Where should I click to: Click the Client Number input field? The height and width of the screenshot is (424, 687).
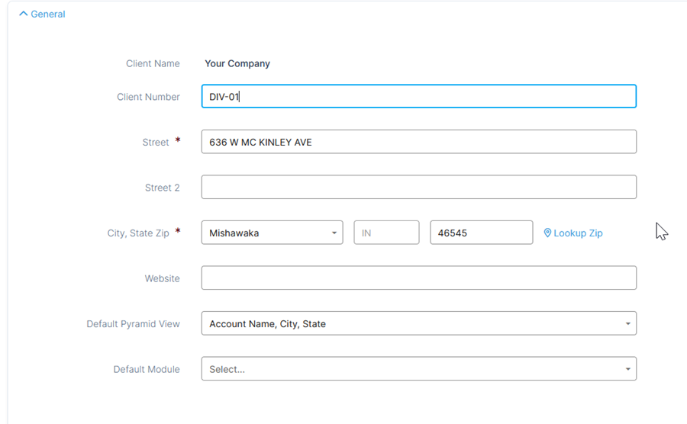419,96
